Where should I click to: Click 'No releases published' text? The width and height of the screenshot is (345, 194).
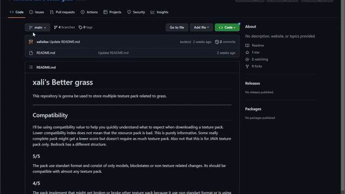[259, 92]
